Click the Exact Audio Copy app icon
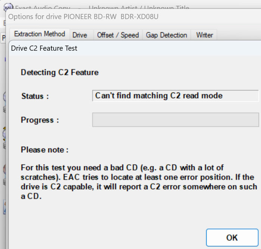This screenshot has height=249, width=261. [8, 7]
